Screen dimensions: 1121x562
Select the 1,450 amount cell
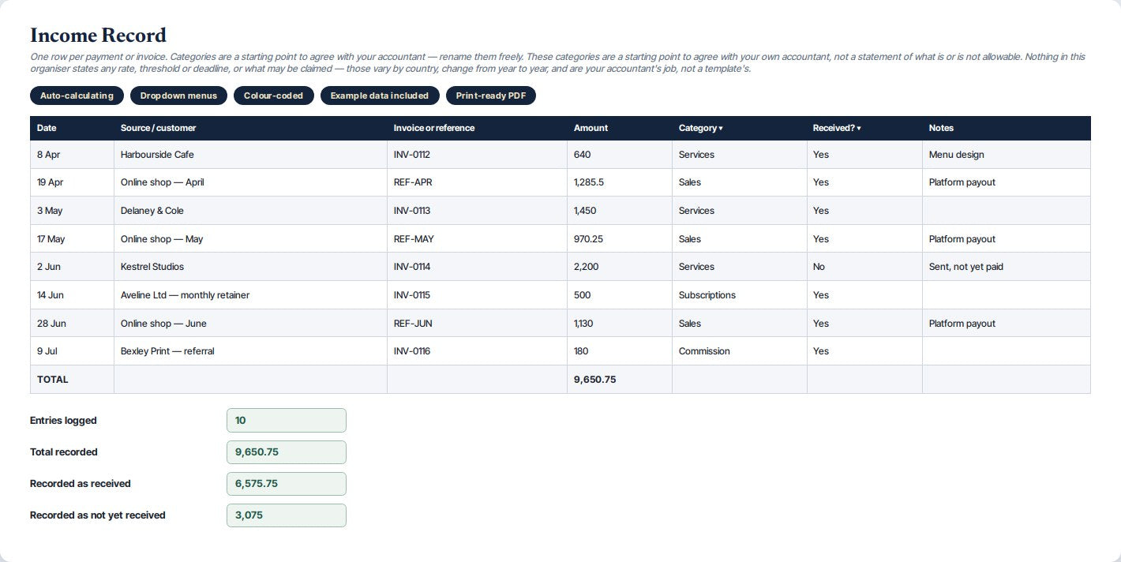[619, 211]
